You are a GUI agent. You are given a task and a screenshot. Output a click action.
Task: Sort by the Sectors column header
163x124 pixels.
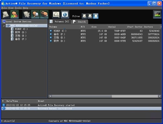152,27
